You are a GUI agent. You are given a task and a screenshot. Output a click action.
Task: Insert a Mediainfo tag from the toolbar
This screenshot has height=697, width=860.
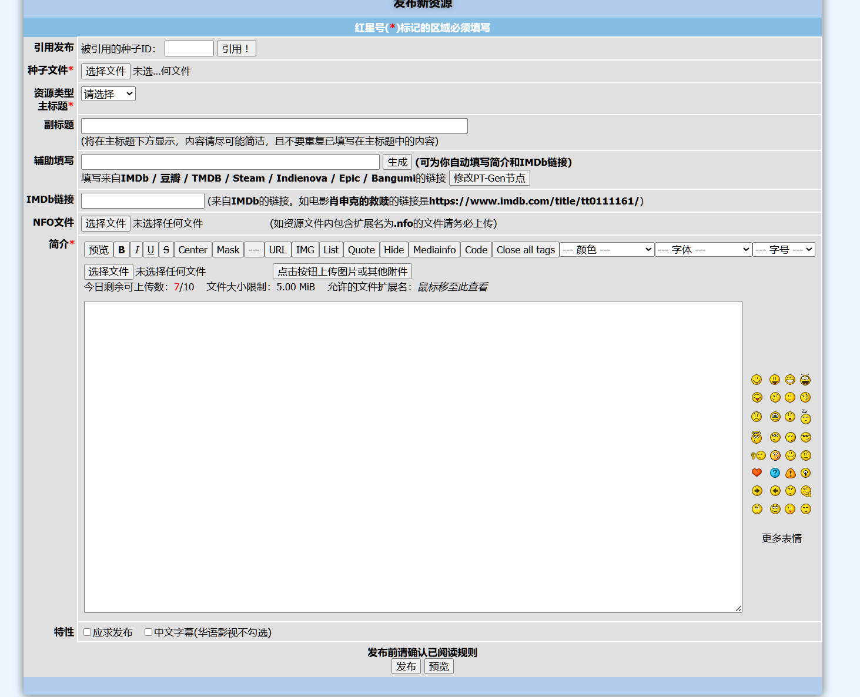click(x=434, y=250)
